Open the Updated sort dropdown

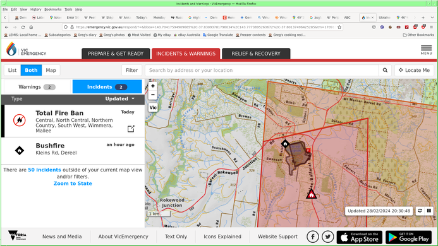120,99
